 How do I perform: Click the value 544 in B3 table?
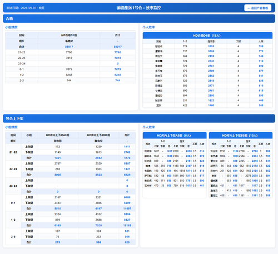[x=229, y=166]
